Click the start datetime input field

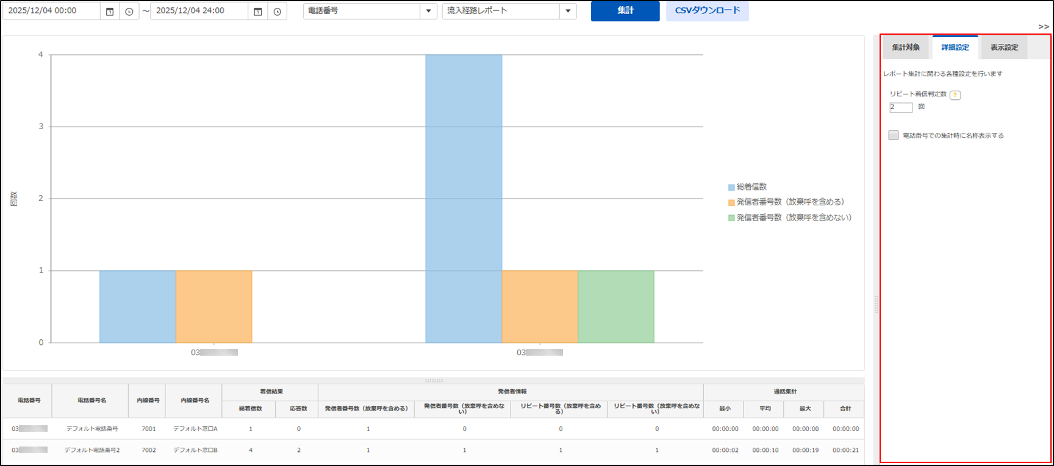coord(52,11)
